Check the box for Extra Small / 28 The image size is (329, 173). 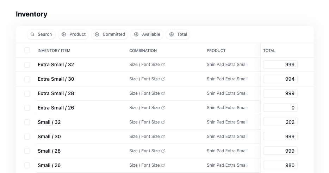click(27, 93)
